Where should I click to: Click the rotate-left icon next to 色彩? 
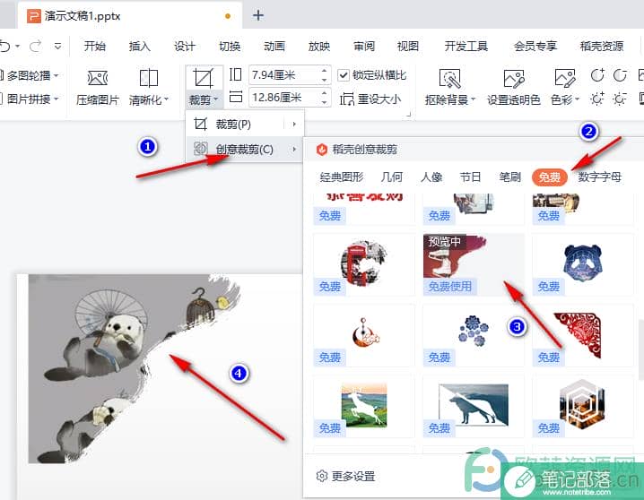597,75
